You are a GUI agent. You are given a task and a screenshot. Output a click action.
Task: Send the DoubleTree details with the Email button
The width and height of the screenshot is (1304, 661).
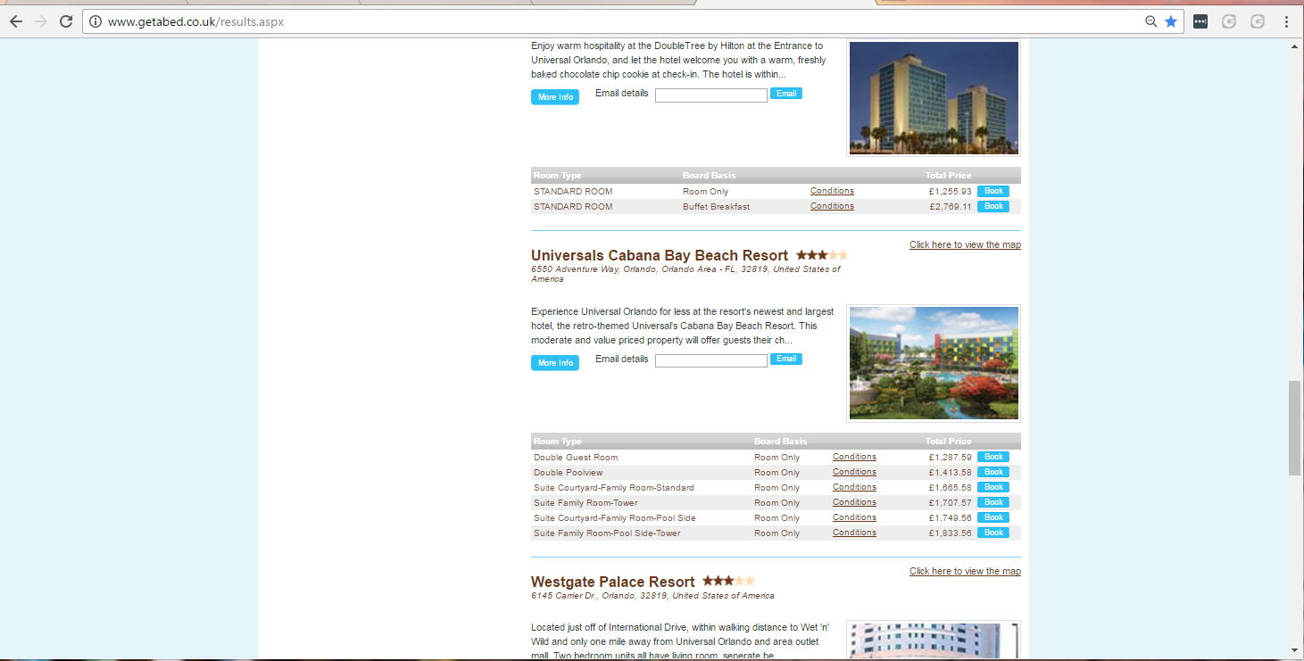coord(786,94)
